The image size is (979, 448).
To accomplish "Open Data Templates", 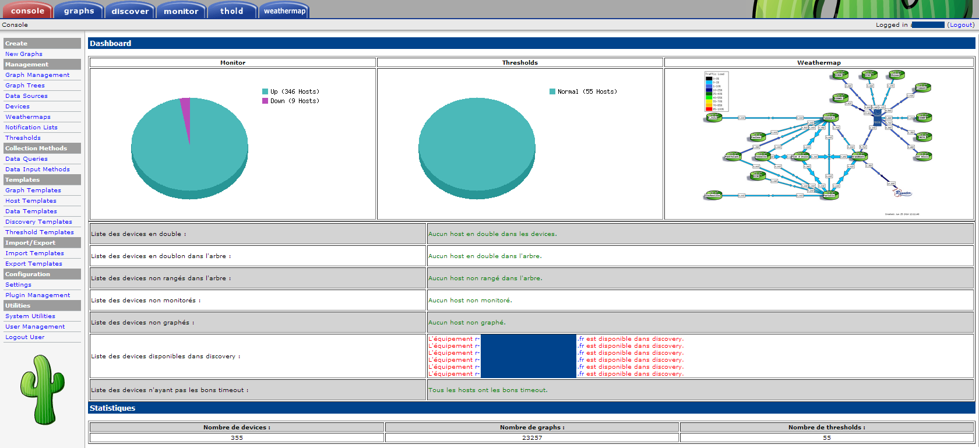I will 31,211.
